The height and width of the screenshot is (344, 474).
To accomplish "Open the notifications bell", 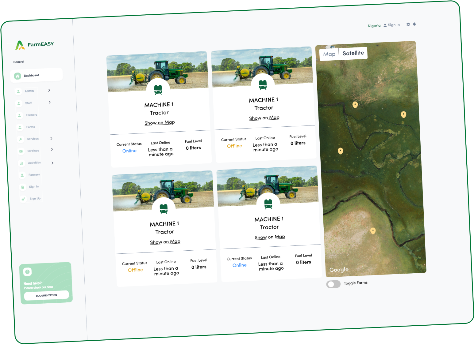I will pos(414,24).
